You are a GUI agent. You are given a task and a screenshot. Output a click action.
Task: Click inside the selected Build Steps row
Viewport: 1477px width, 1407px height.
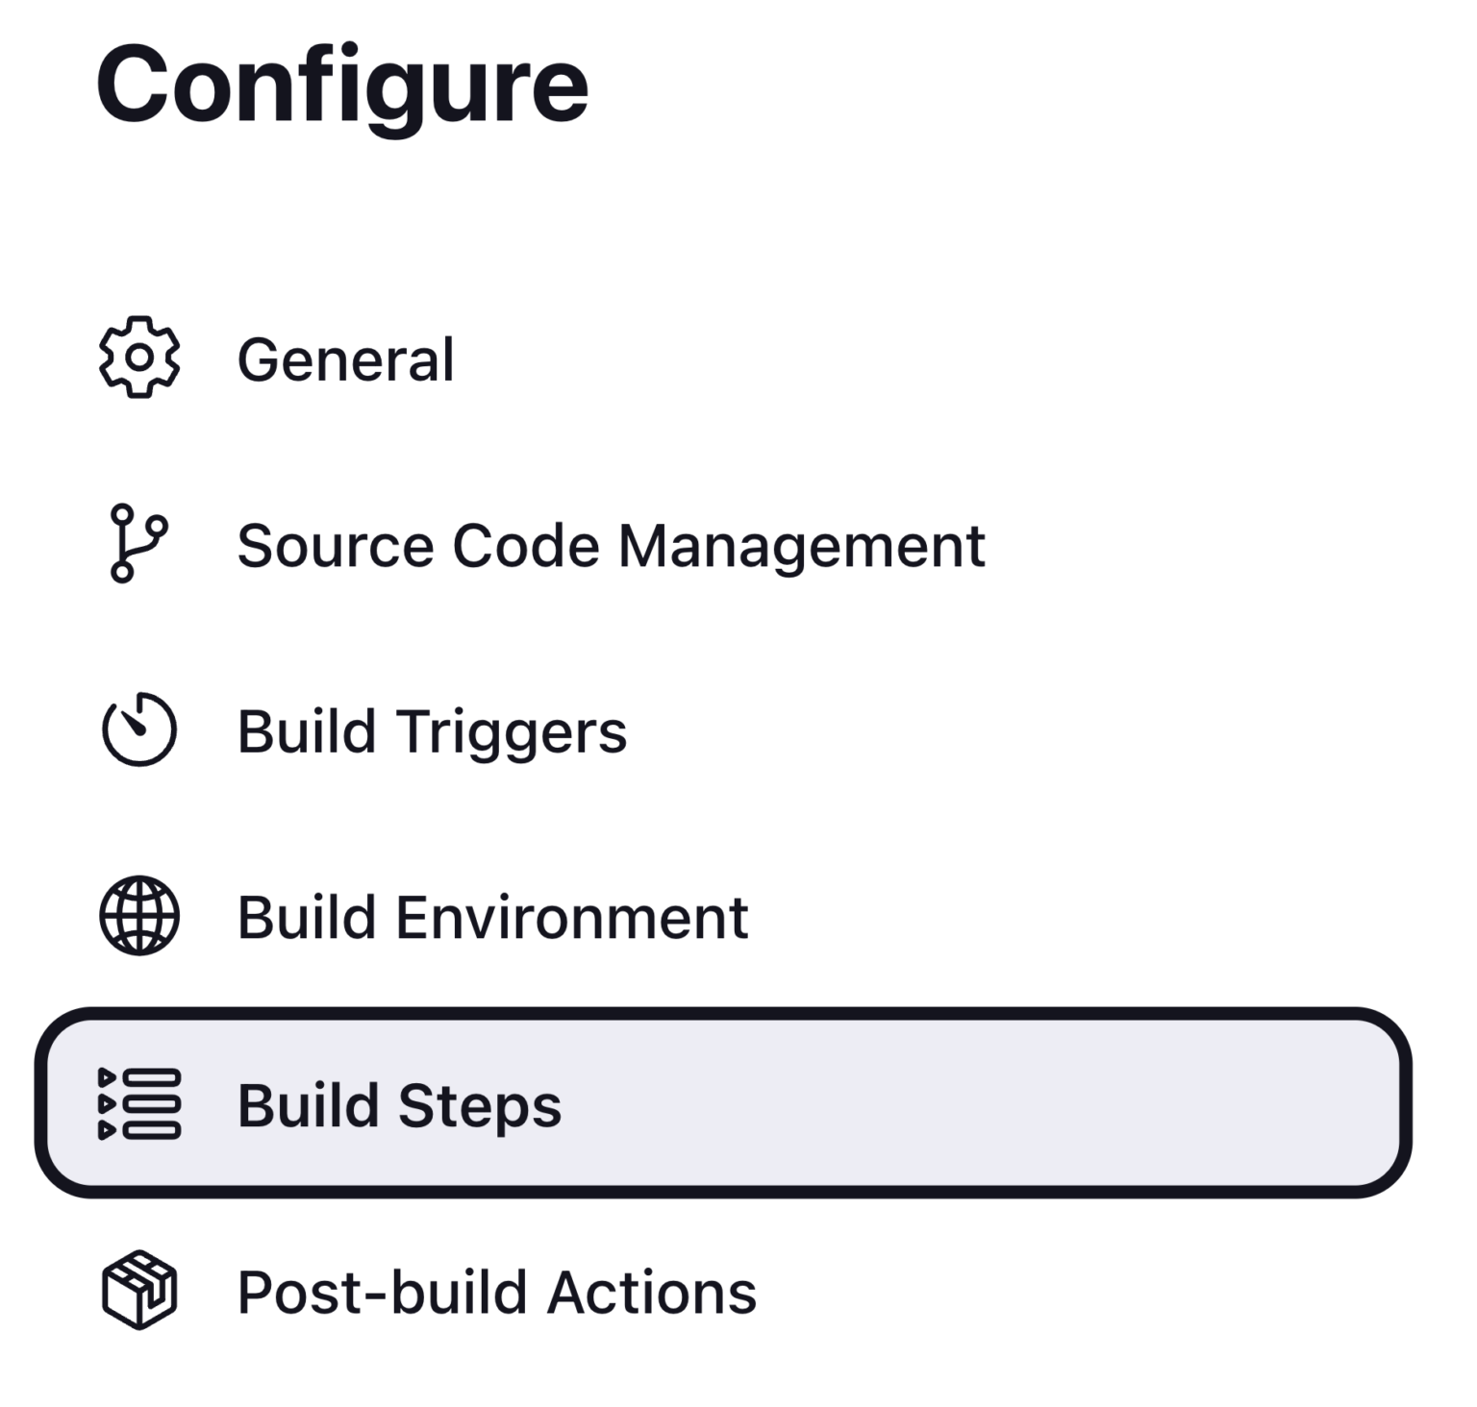721,1105
